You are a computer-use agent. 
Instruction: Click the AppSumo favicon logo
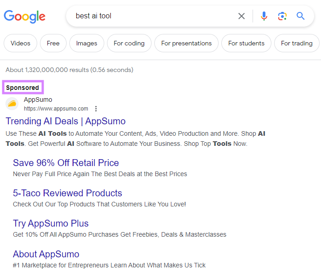click(x=12, y=104)
